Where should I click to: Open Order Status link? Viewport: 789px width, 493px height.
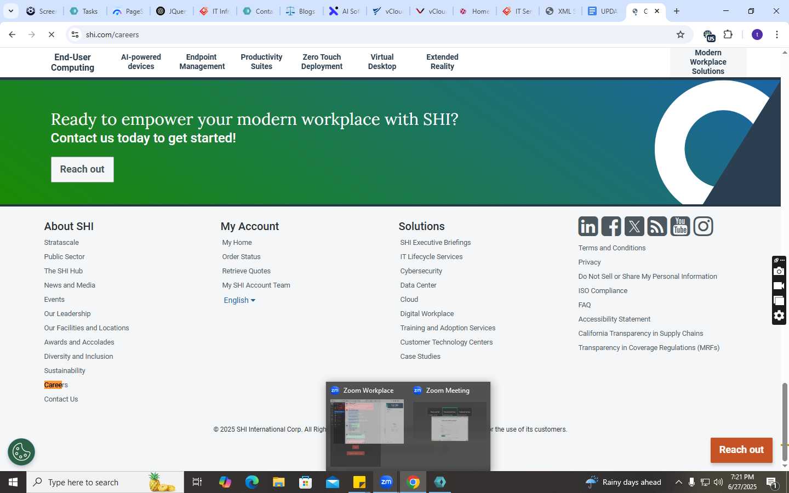coord(241,257)
